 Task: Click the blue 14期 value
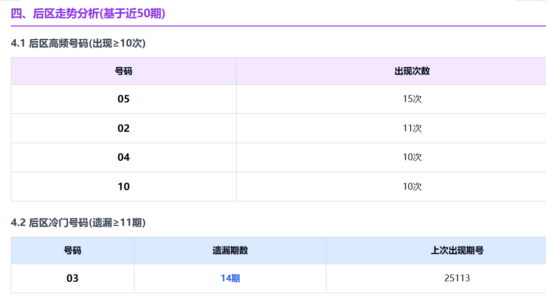point(230,278)
